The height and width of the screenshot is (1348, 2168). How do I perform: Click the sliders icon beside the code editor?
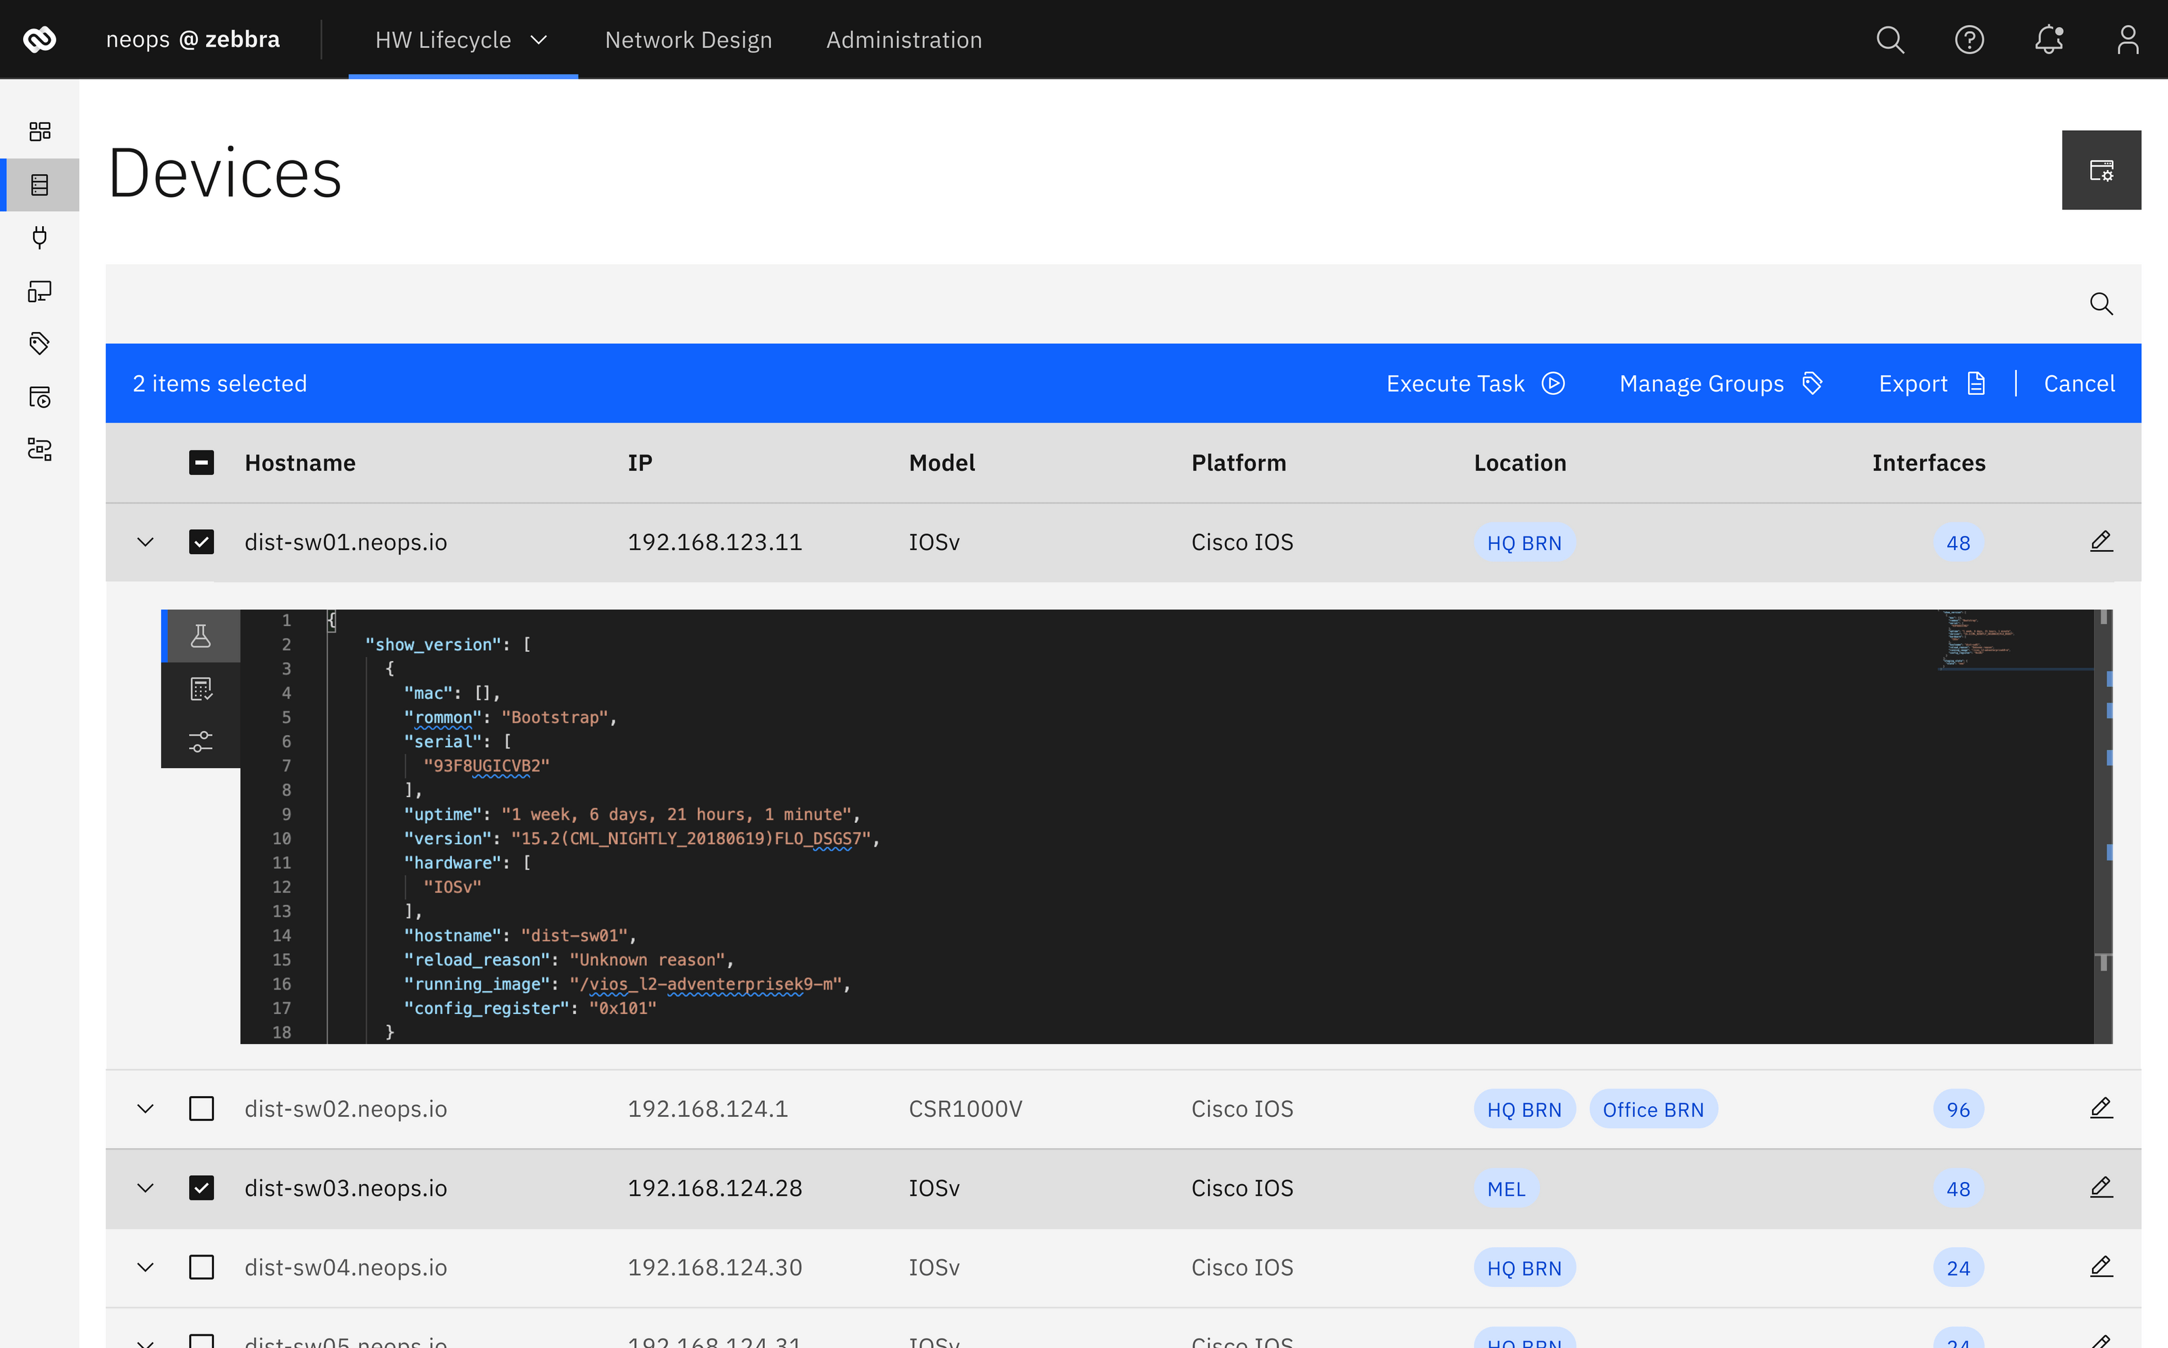(x=201, y=741)
